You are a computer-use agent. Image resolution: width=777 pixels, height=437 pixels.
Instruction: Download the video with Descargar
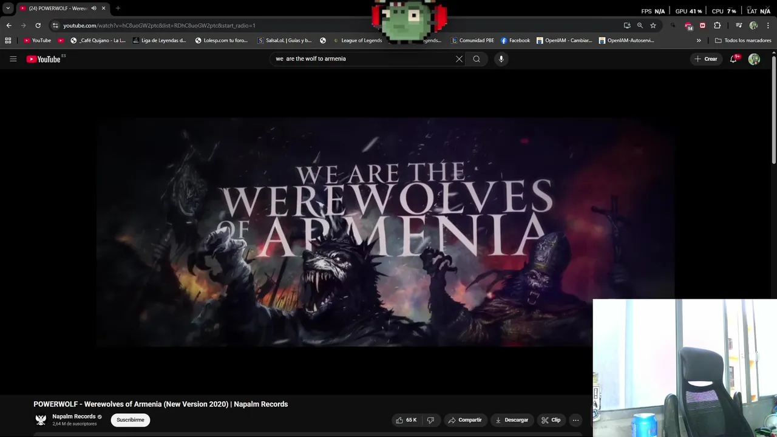(512, 420)
